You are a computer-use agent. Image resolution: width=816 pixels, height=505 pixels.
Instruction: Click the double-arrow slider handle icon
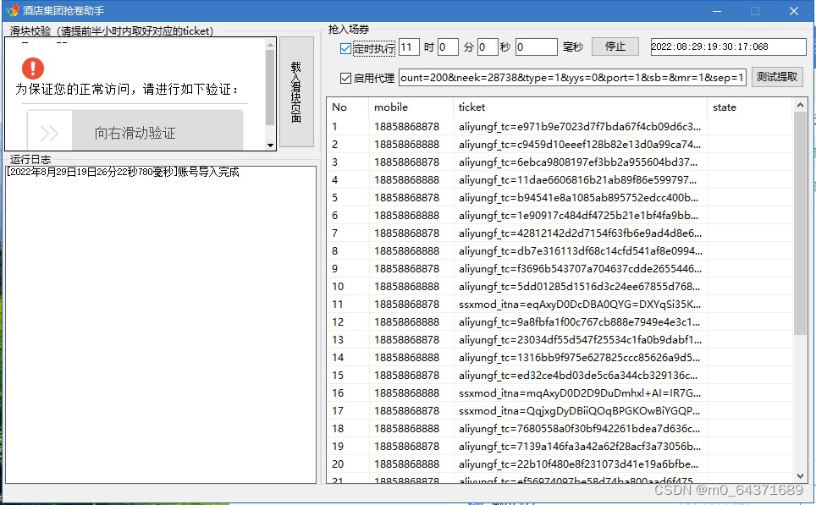[x=48, y=131]
